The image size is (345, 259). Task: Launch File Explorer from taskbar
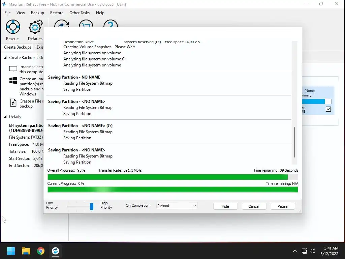[26, 251]
